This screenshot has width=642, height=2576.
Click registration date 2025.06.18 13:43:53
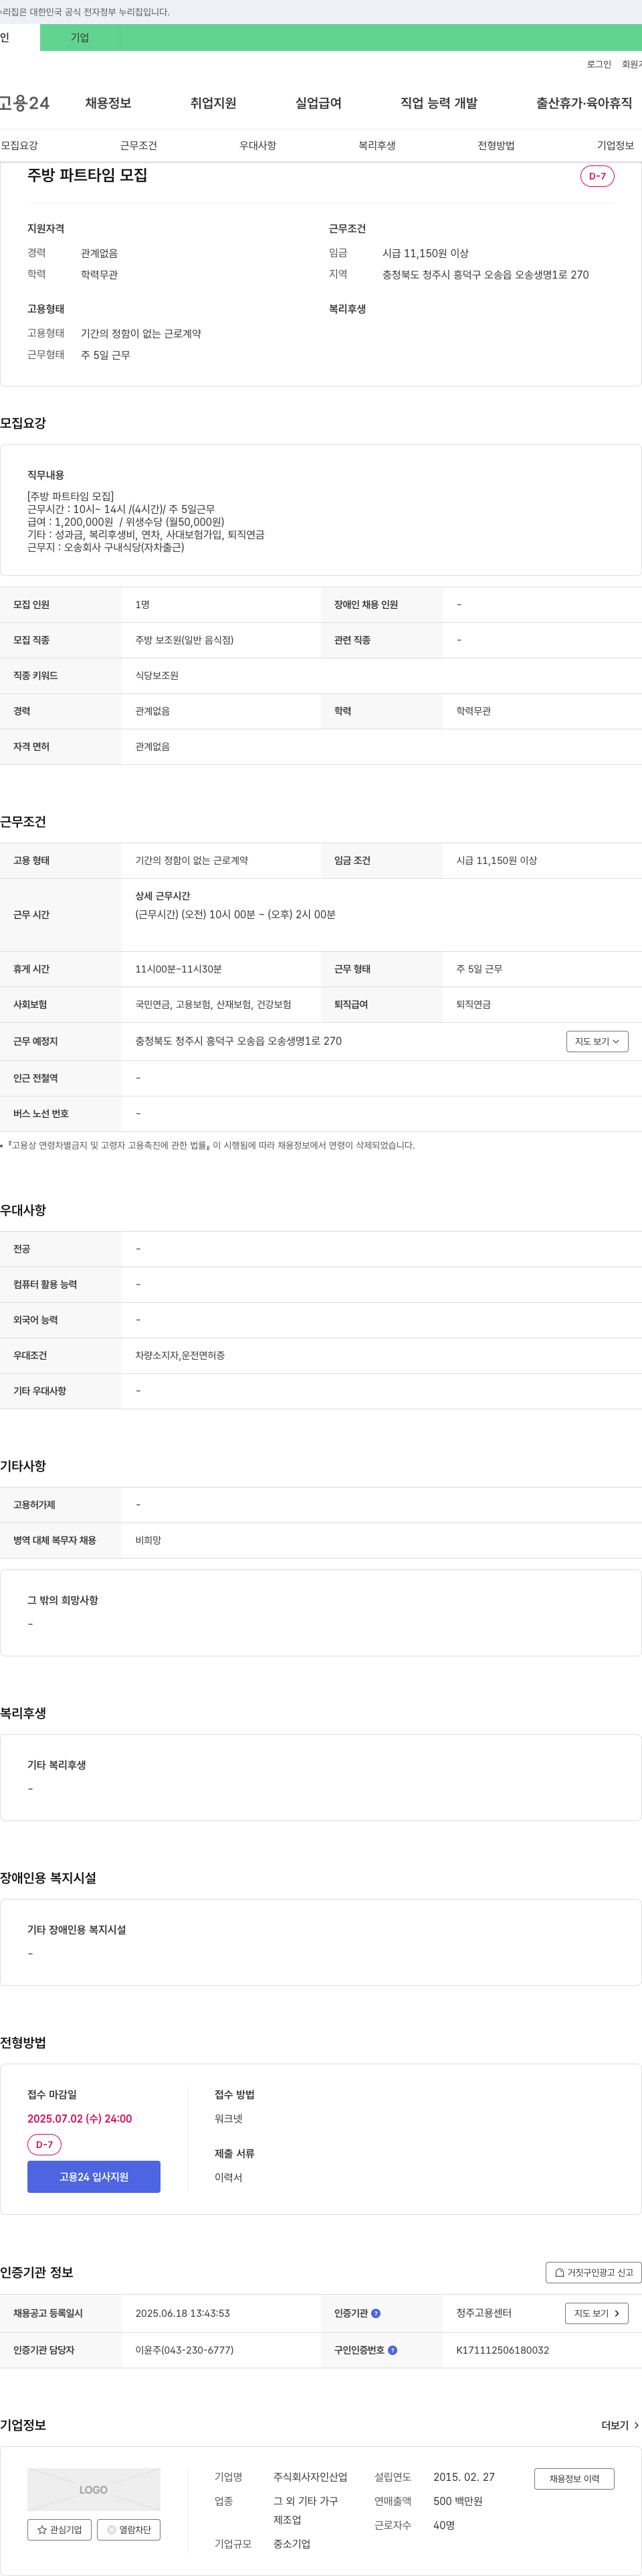[183, 2313]
